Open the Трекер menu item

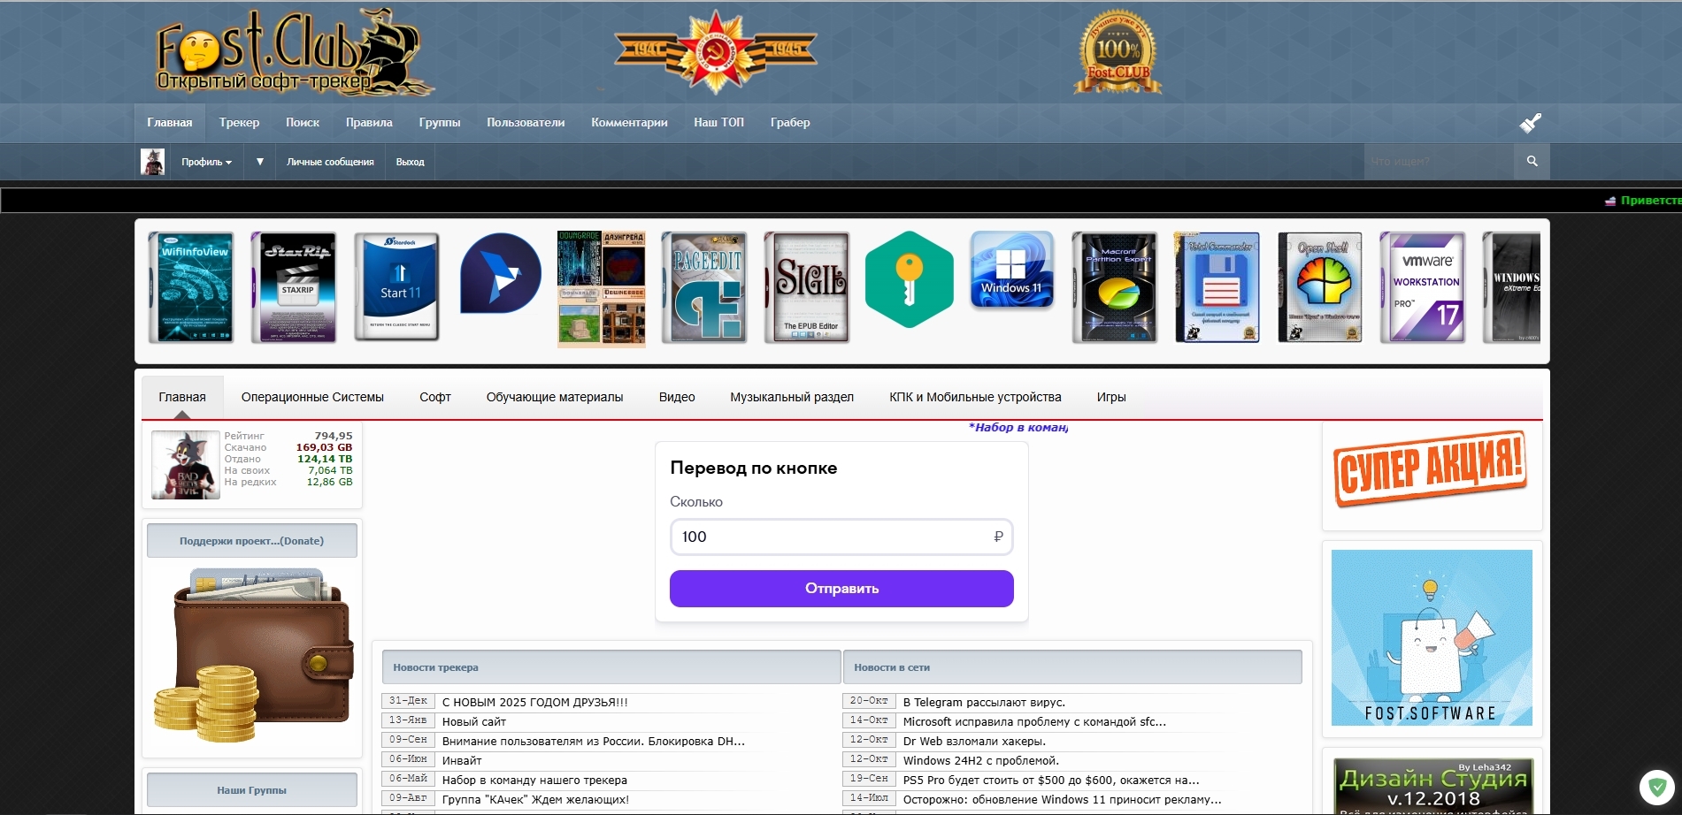coord(239,123)
